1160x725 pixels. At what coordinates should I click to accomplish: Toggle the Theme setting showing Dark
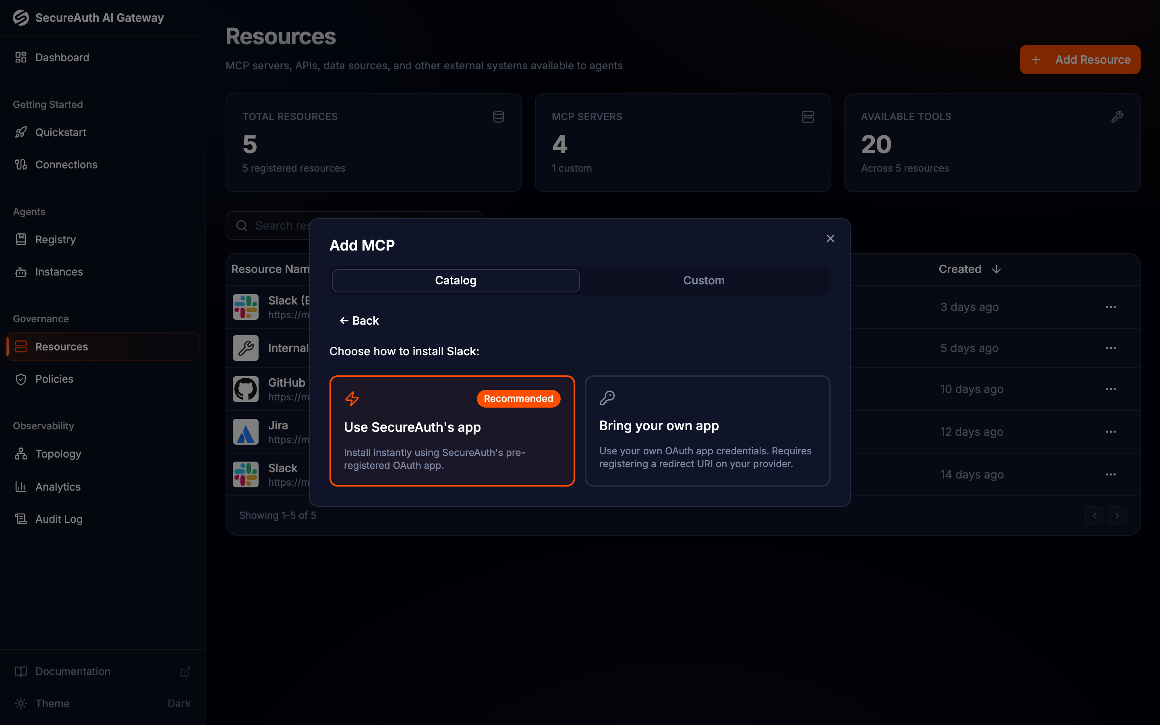click(103, 703)
